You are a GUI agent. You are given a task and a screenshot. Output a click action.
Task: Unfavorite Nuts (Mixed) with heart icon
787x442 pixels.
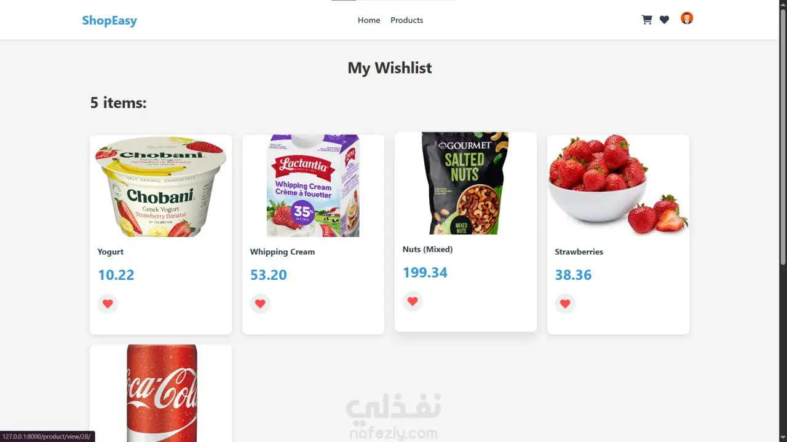pos(413,301)
